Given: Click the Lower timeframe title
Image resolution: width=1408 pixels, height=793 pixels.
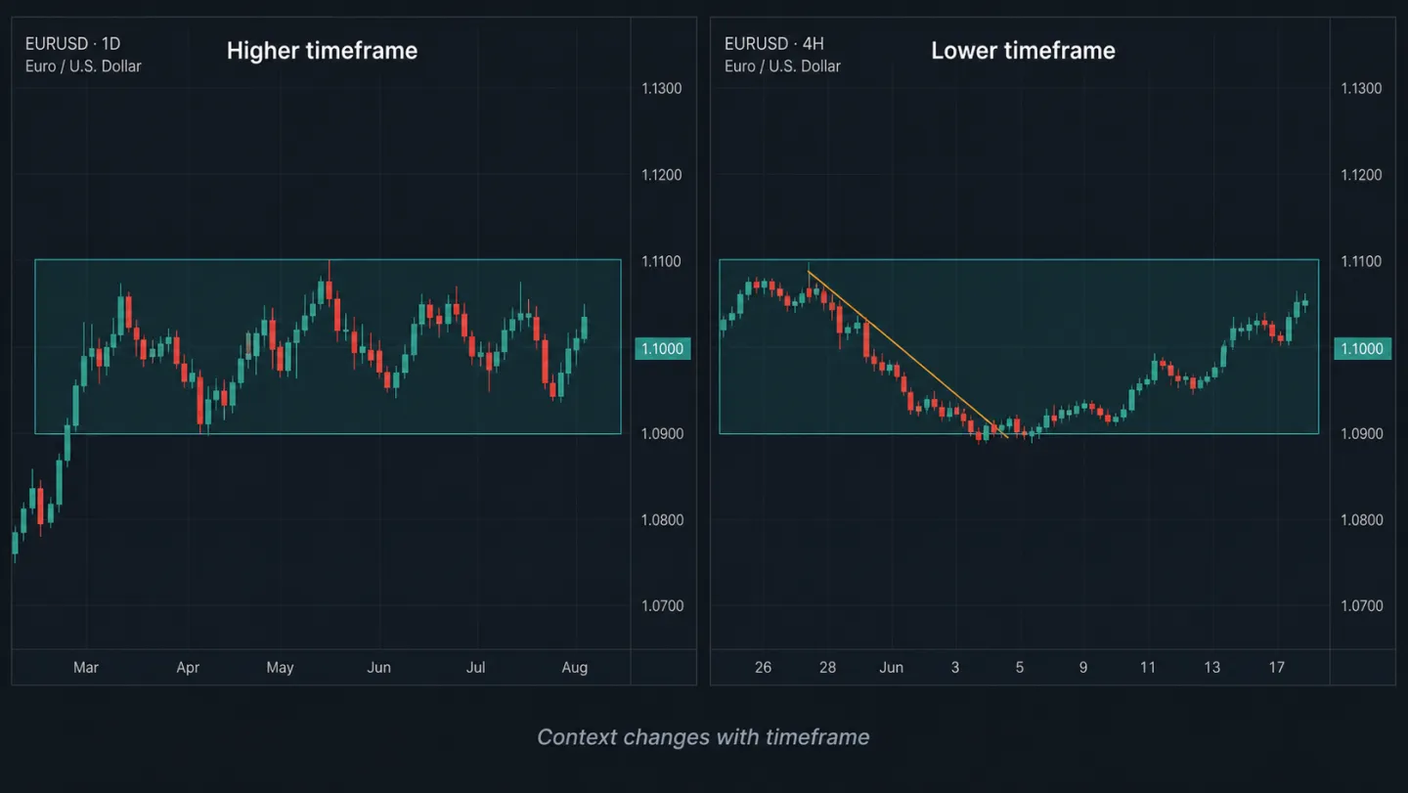Looking at the screenshot, I should 1023,51.
